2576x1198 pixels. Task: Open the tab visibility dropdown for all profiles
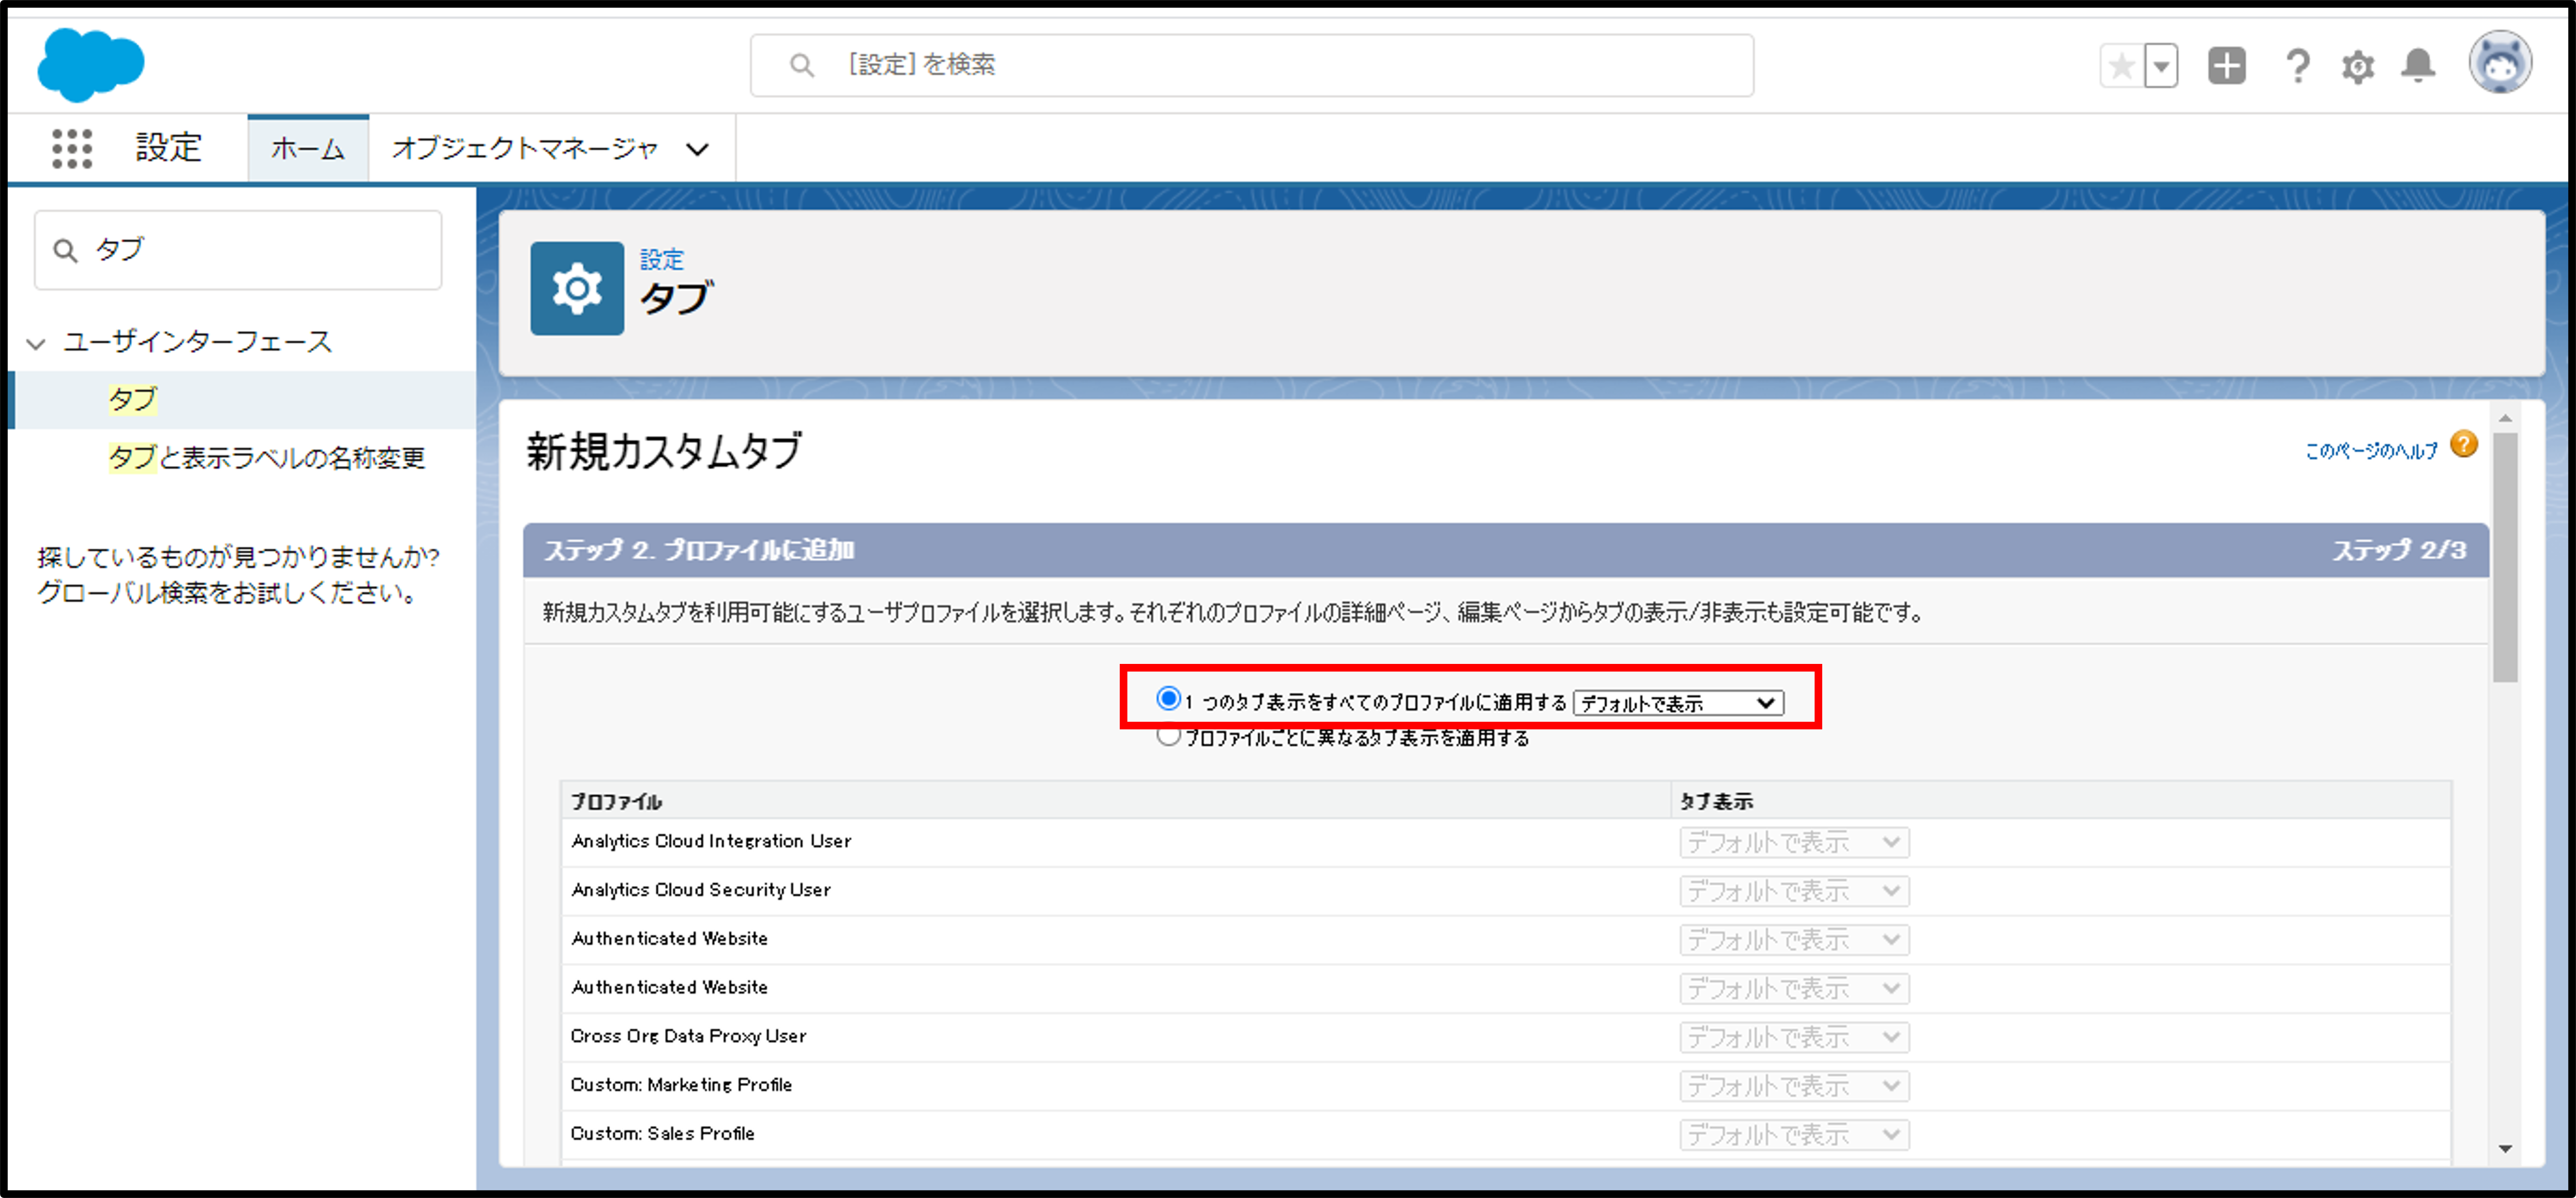1678,703
